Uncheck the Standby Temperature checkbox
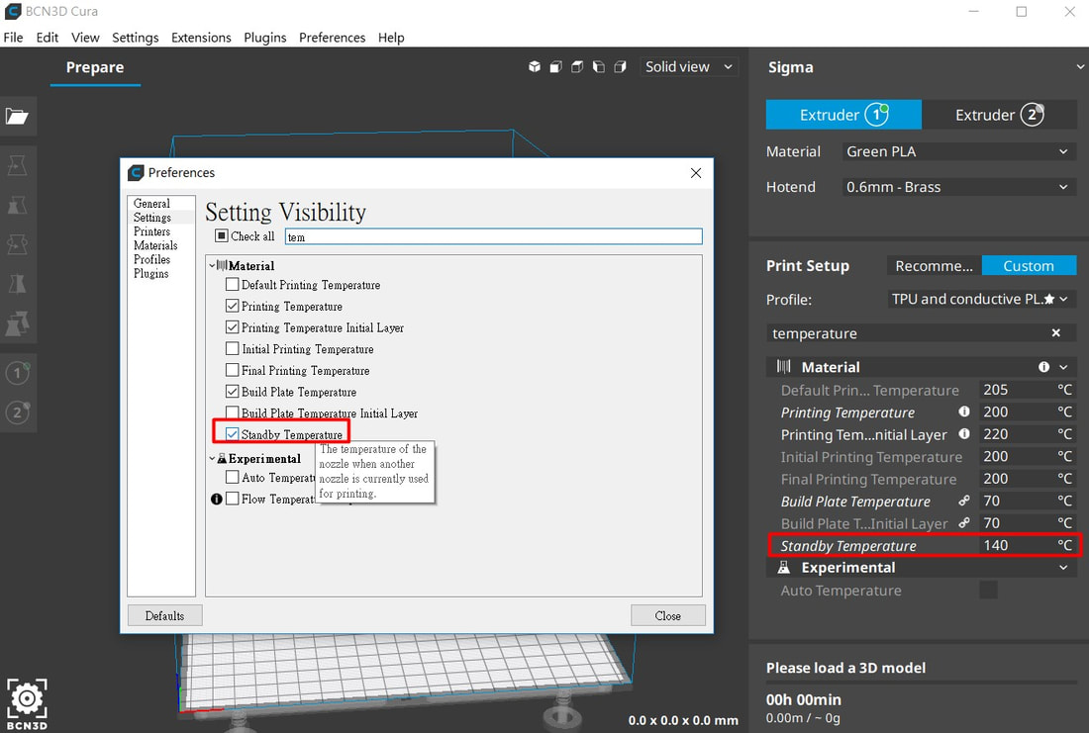The image size is (1089, 733). [x=233, y=434]
